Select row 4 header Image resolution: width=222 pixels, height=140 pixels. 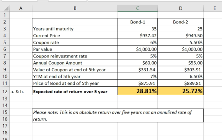(x=5, y=35)
